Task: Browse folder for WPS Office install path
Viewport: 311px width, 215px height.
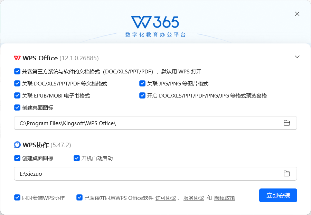Action: tap(286, 123)
